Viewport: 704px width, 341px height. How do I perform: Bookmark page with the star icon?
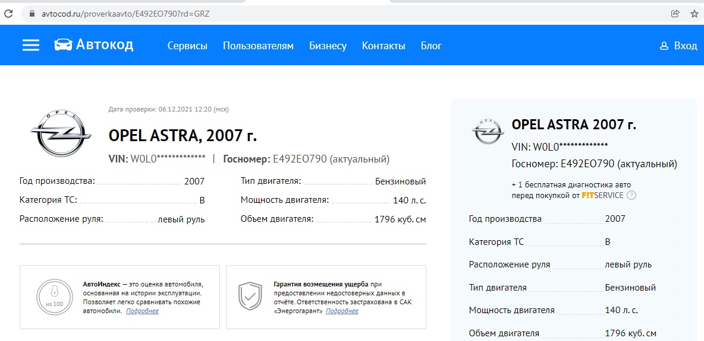(x=694, y=14)
